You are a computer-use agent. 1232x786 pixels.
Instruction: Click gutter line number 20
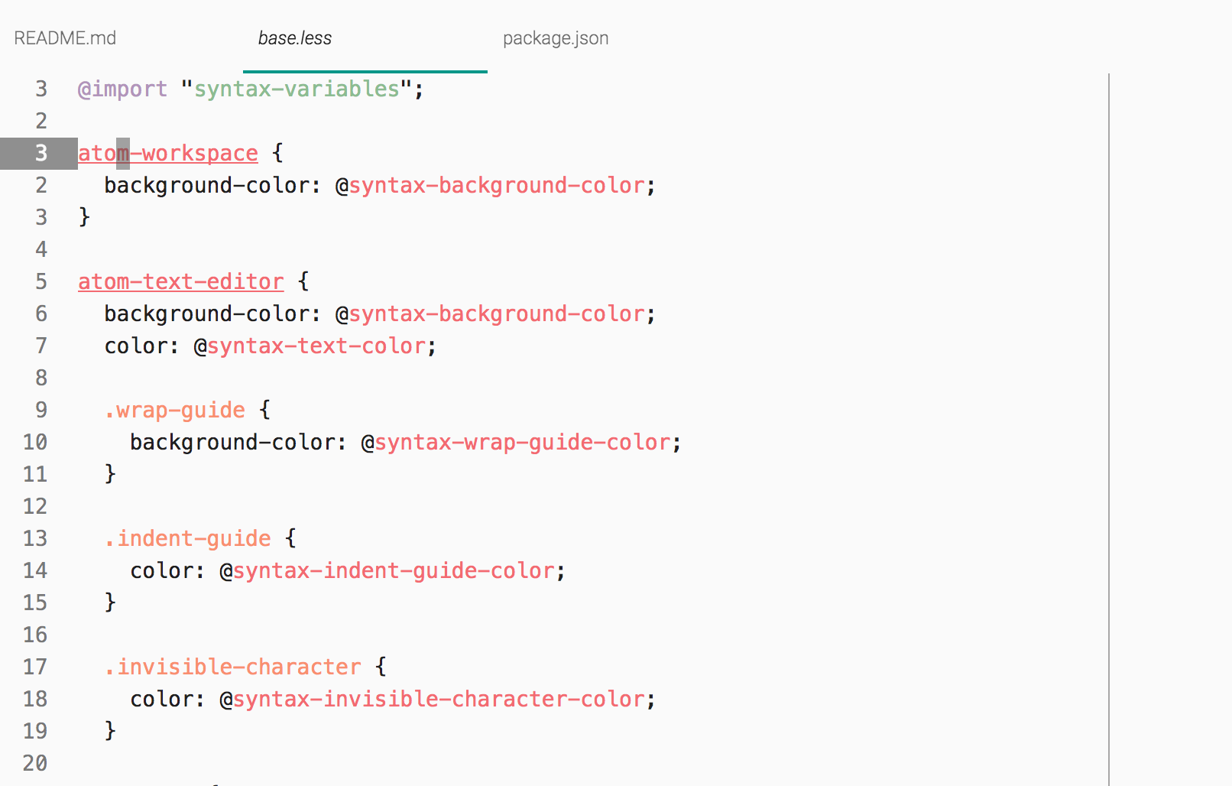[x=35, y=763]
